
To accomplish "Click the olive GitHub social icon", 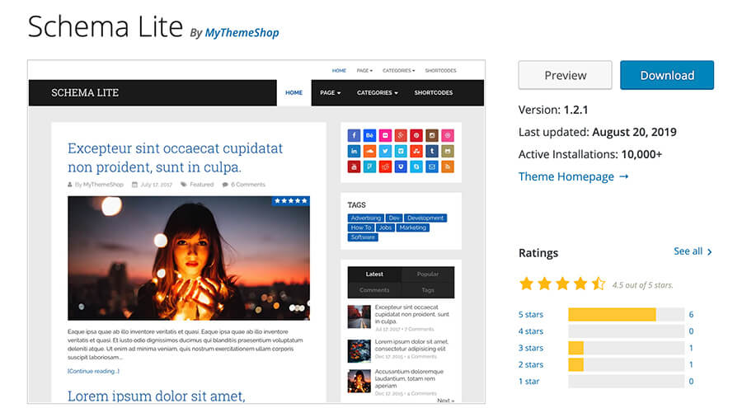I will [448, 151].
